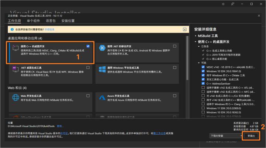Click the Web 和云 (4) section heading
Screen dimensions: 266x148
point(17,88)
